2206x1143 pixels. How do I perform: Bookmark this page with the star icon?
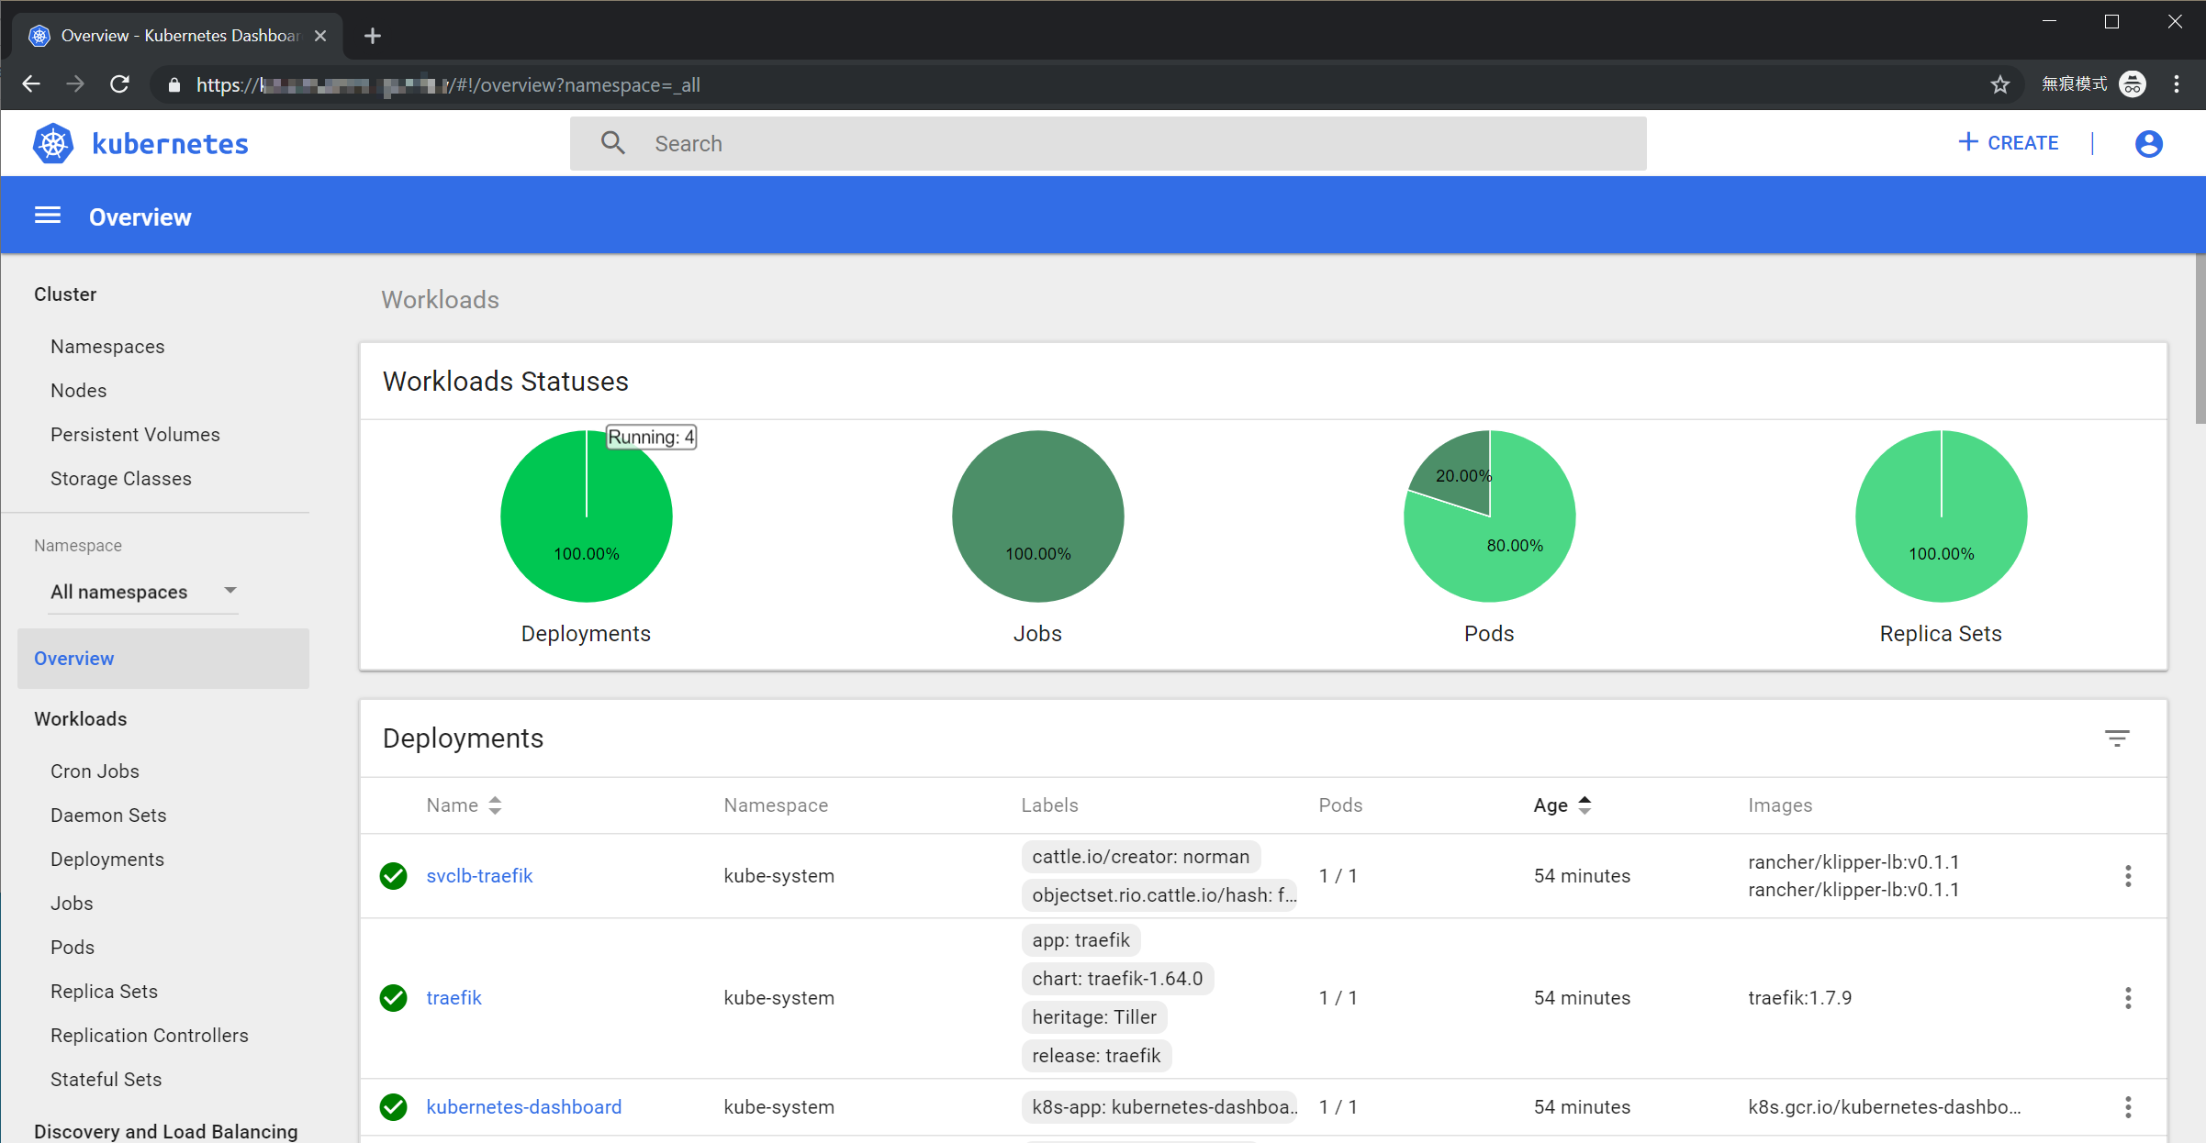2000,85
